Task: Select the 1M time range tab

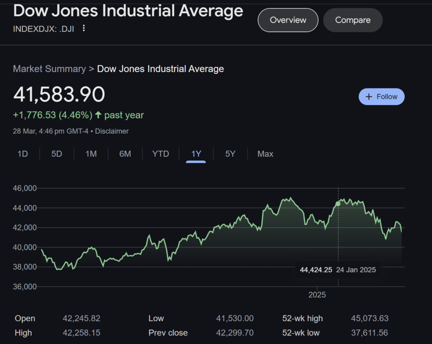Action: pyautogui.click(x=91, y=154)
